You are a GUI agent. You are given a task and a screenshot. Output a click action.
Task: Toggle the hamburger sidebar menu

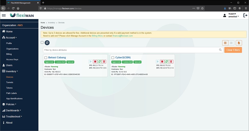pos(4,15)
